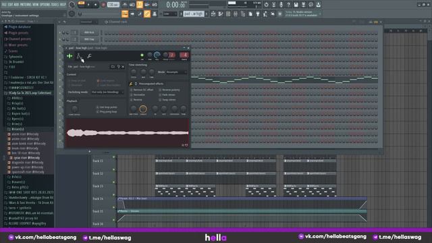Toggle the metronome icon

click(x=125, y=5)
